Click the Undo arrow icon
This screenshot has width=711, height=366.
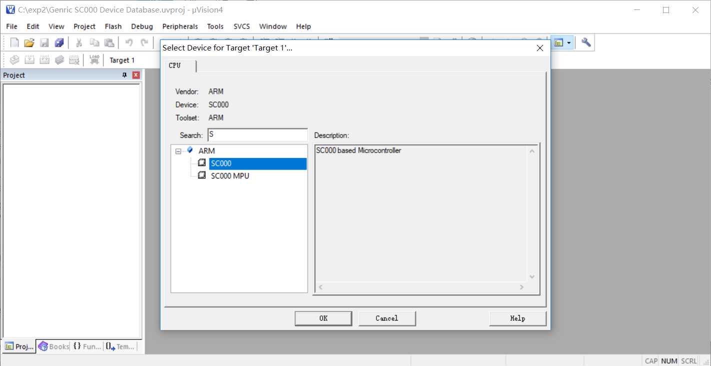[x=129, y=42]
